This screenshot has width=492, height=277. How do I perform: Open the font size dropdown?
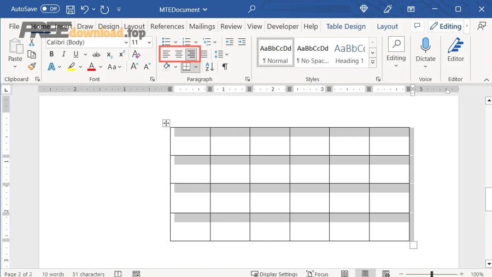click(x=149, y=43)
